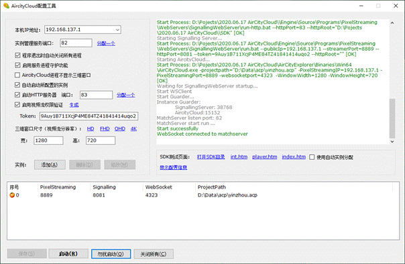The height and width of the screenshot is (264, 405).
Task: Click the log scrollbar up arrow
Action: click(x=392, y=23)
